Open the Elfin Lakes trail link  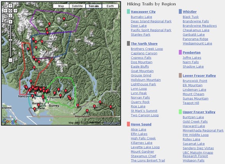(x=139, y=134)
